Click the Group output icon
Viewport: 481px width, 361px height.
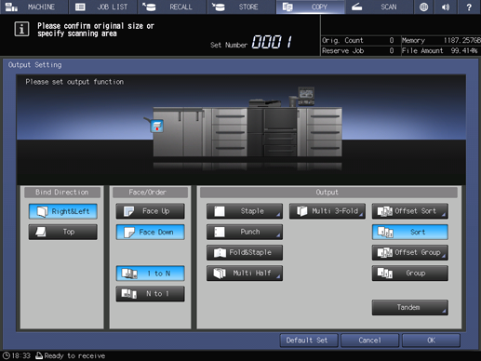pyautogui.click(x=385, y=274)
